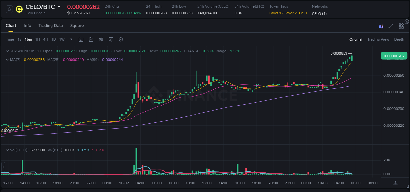The width and height of the screenshot is (410, 192).
Task: Select the chart style icon
Action: (91, 39)
